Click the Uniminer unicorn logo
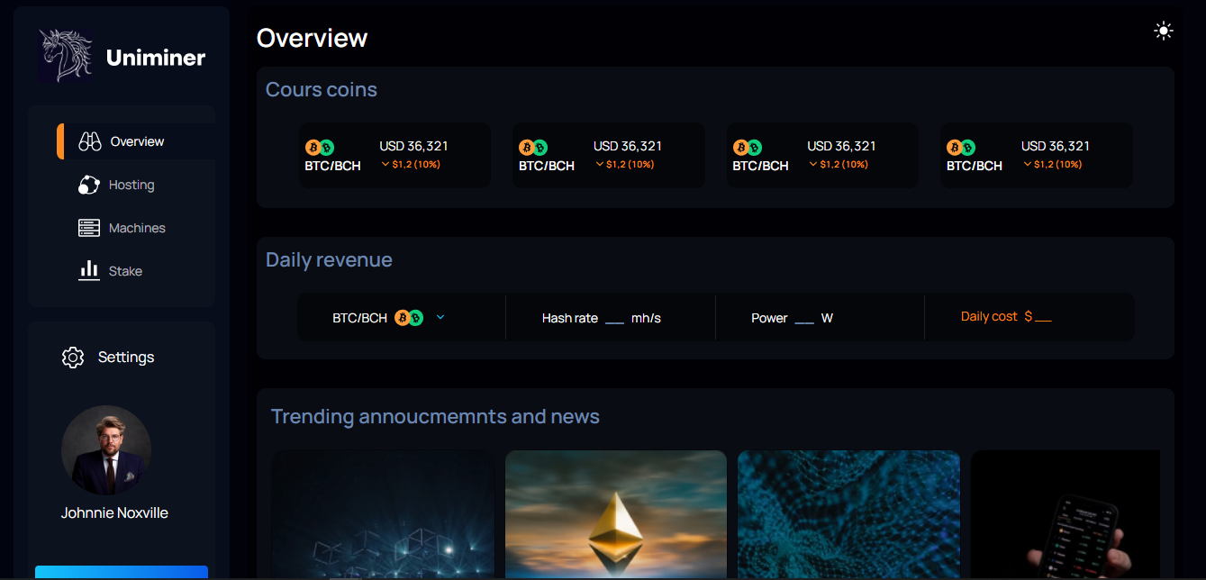The width and height of the screenshot is (1206, 580). [x=66, y=56]
